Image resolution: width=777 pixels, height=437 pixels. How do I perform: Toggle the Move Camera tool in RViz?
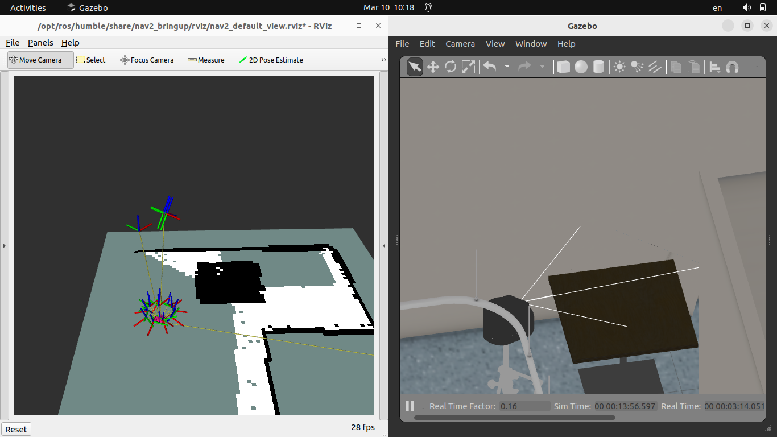click(40, 60)
